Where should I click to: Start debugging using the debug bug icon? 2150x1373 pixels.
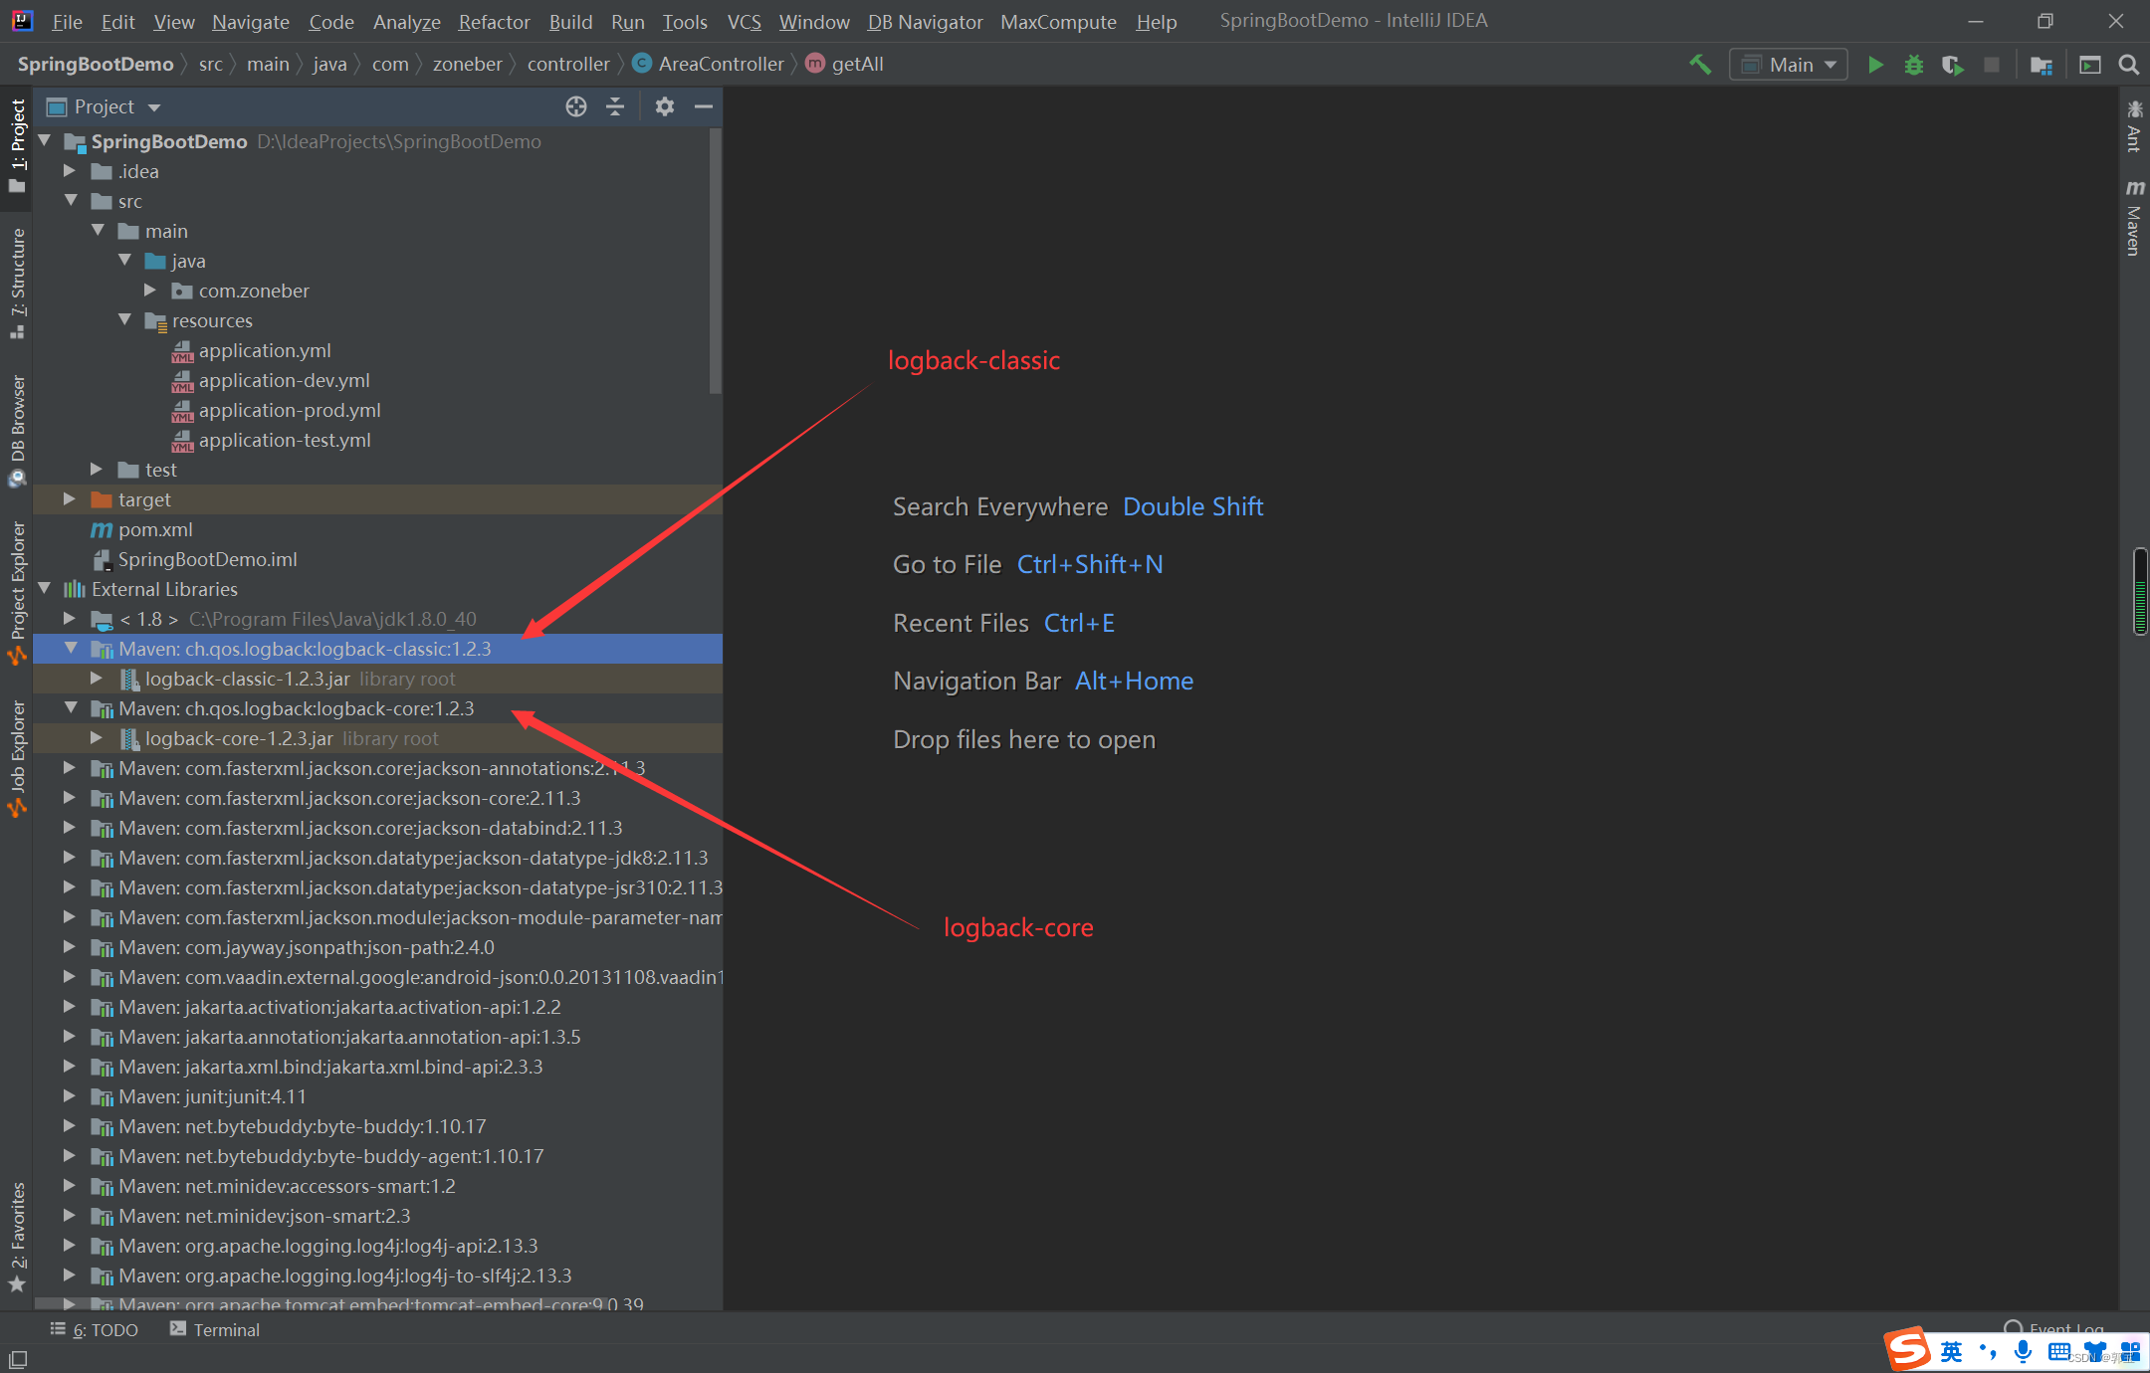point(1913,64)
